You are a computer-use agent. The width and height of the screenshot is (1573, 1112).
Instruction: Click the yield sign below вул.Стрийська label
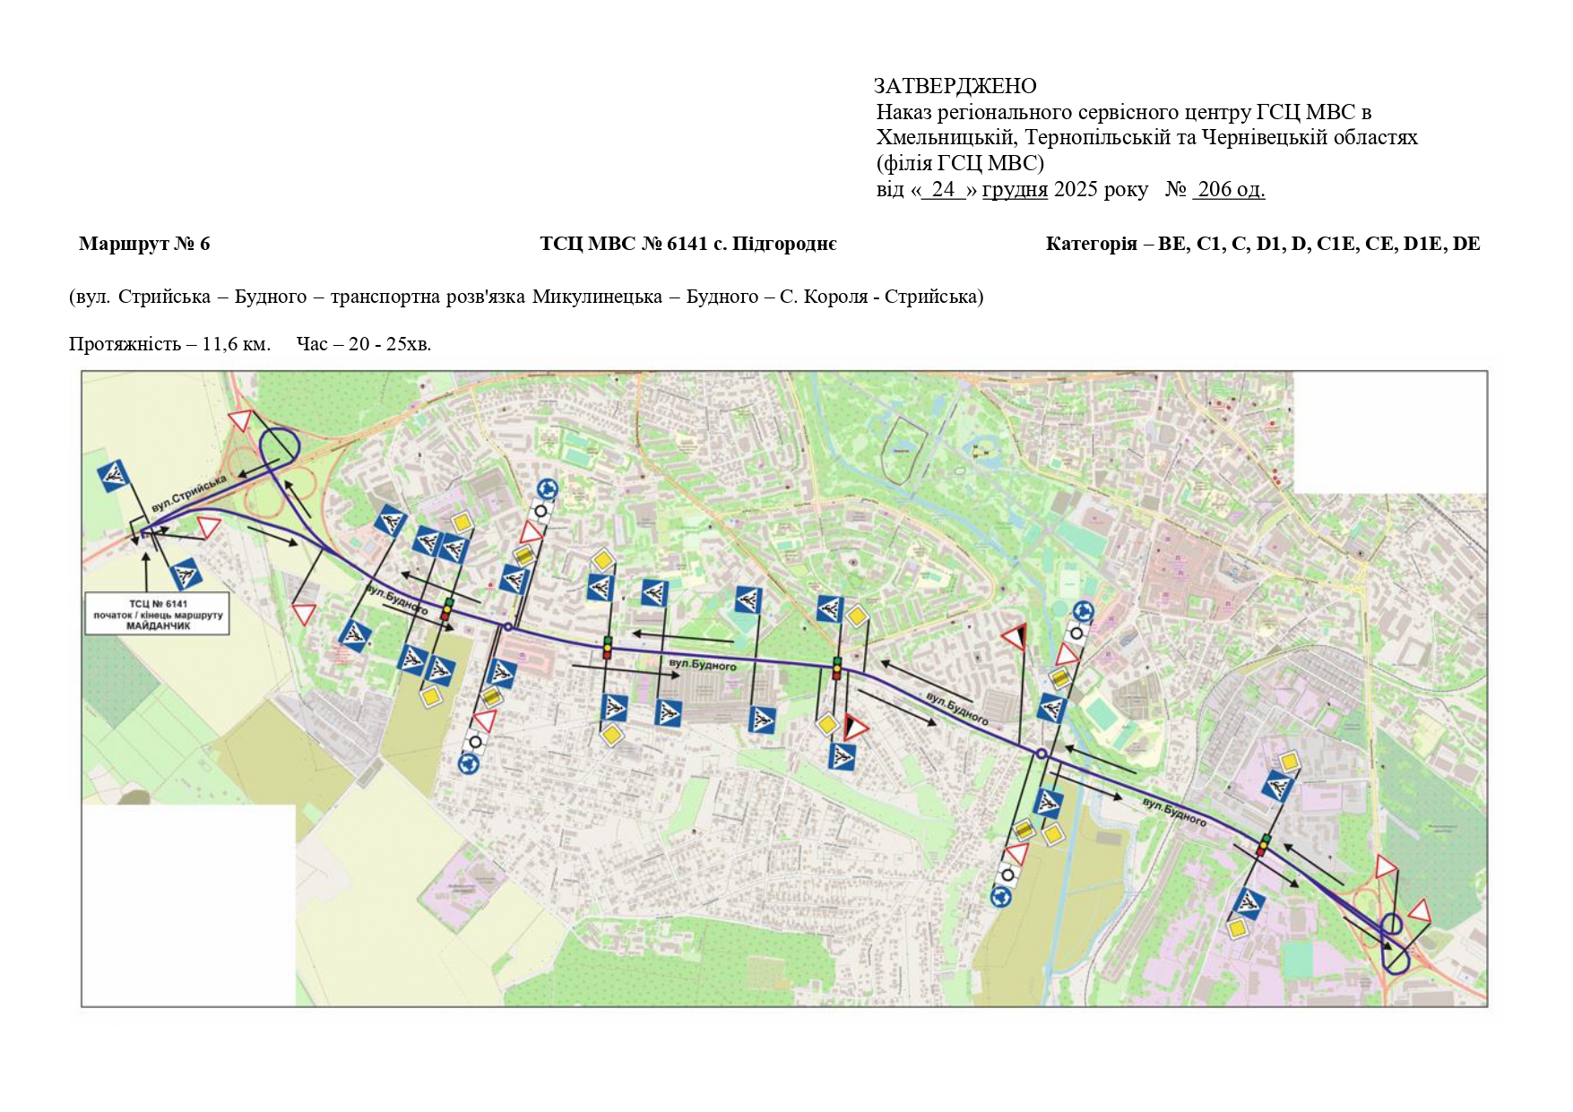pyautogui.click(x=209, y=527)
